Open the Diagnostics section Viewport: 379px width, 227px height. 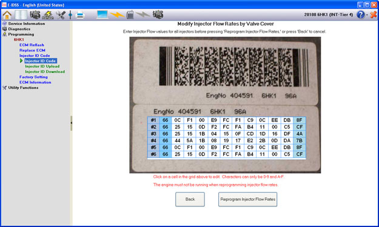(x=19, y=29)
